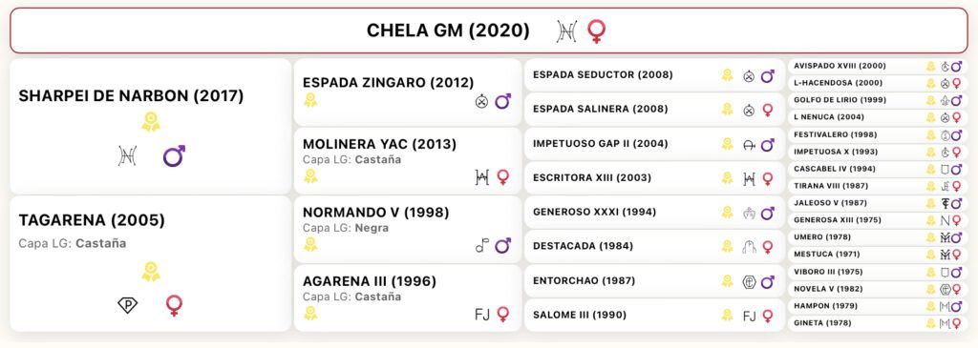This screenshot has height=348, width=978.
Task: Select the GENEROSO XXXI (1994) entry
Action: pos(654,213)
